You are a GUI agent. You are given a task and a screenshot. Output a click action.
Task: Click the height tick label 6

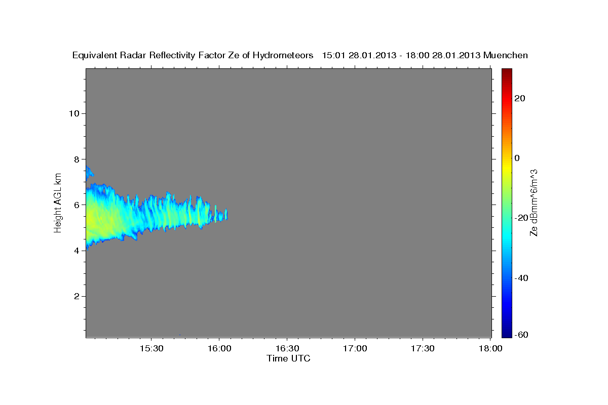(76, 205)
